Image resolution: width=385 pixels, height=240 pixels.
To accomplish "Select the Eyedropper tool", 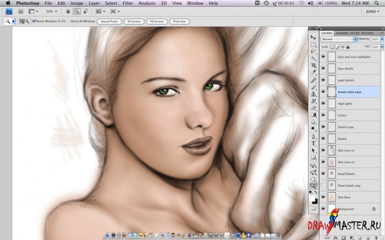I will 313,72.
